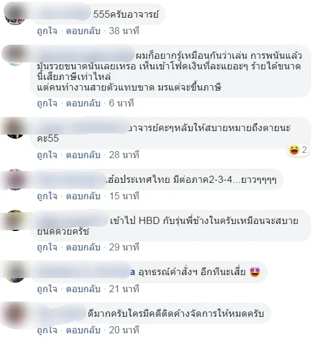Click the 29 minutes timestamp
This screenshot has height=338, width=333.
(124, 247)
